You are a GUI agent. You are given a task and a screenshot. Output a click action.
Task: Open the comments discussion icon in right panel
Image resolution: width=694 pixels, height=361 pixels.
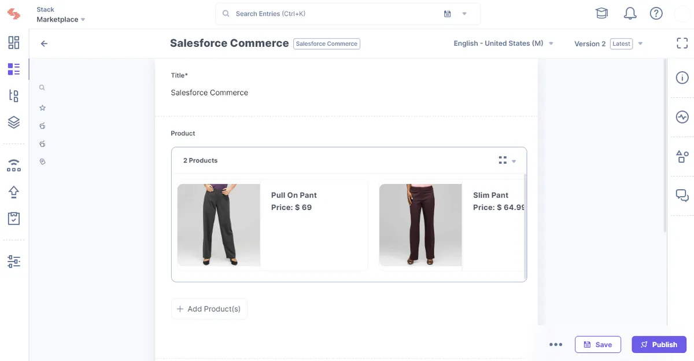pos(682,196)
